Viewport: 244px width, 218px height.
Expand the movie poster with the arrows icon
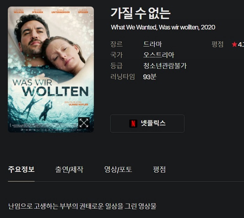pos(84,123)
